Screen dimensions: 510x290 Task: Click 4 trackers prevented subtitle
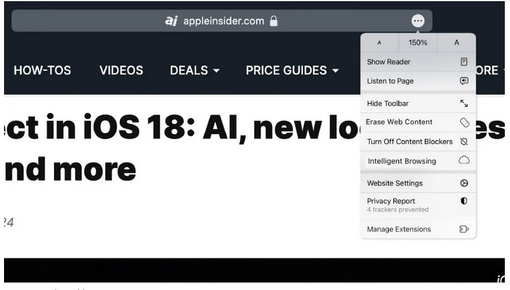pos(397,209)
